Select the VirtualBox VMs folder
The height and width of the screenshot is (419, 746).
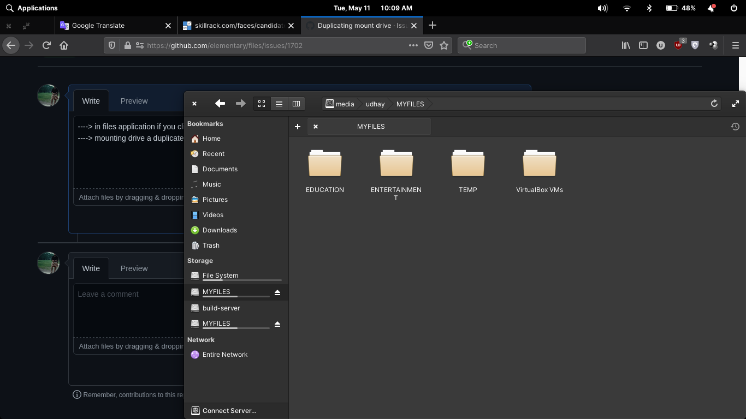[540, 172]
